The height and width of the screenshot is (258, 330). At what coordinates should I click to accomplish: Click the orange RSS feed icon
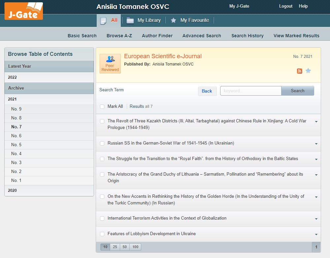pyautogui.click(x=299, y=71)
